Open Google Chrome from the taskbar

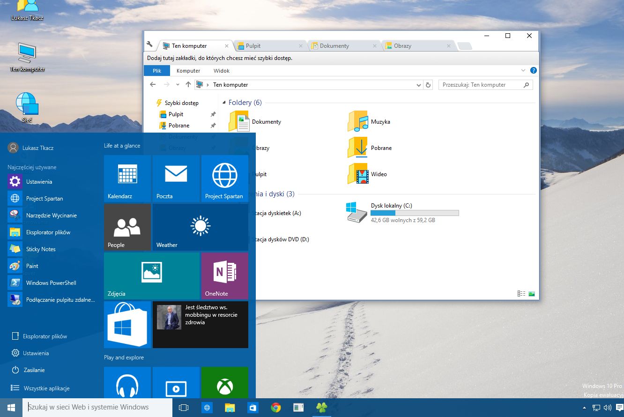(276, 408)
